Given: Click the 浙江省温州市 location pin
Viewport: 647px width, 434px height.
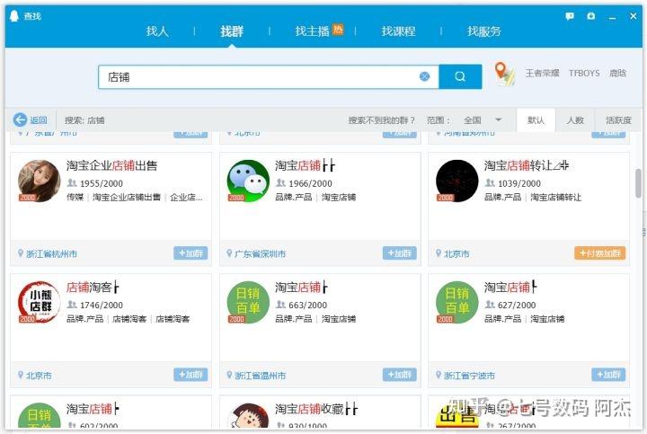Looking at the screenshot, I should tap(229, 375).
